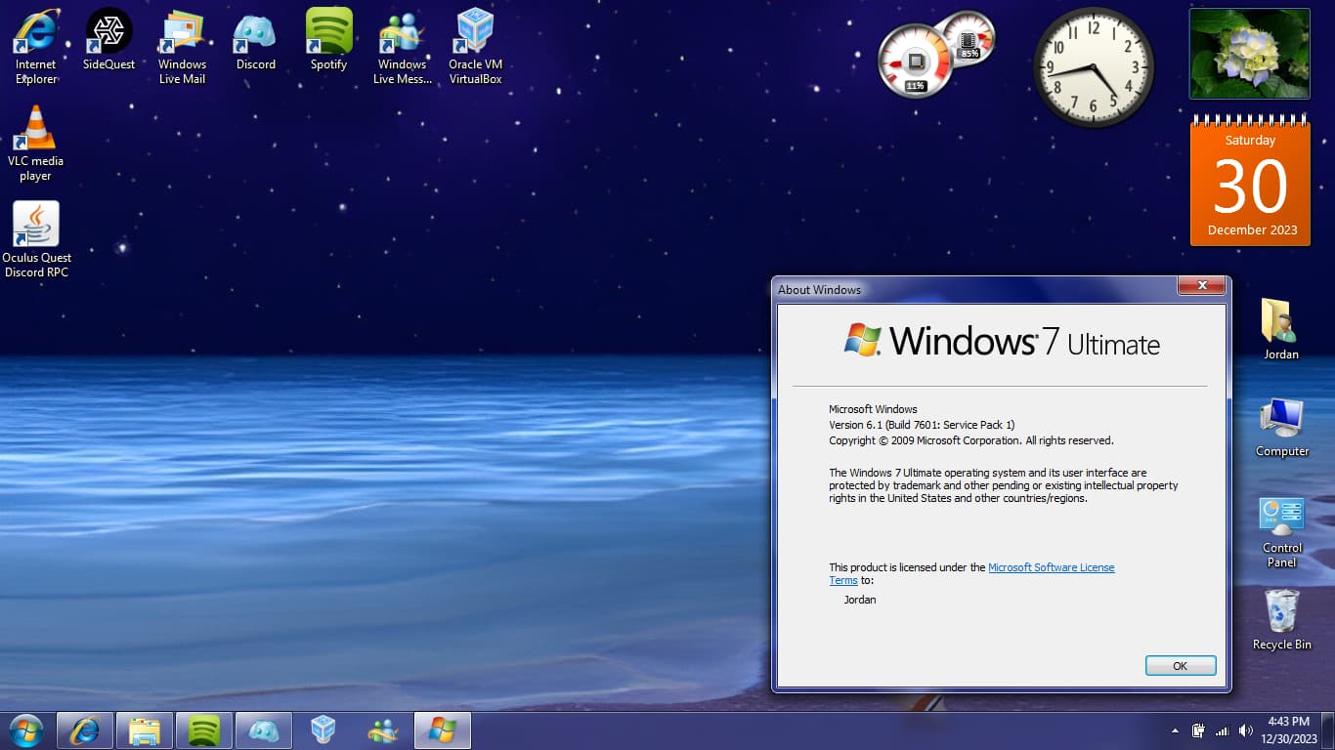Open the volume speaker tray icon
Screen dimensions: 1335x750
(1246, 730)
